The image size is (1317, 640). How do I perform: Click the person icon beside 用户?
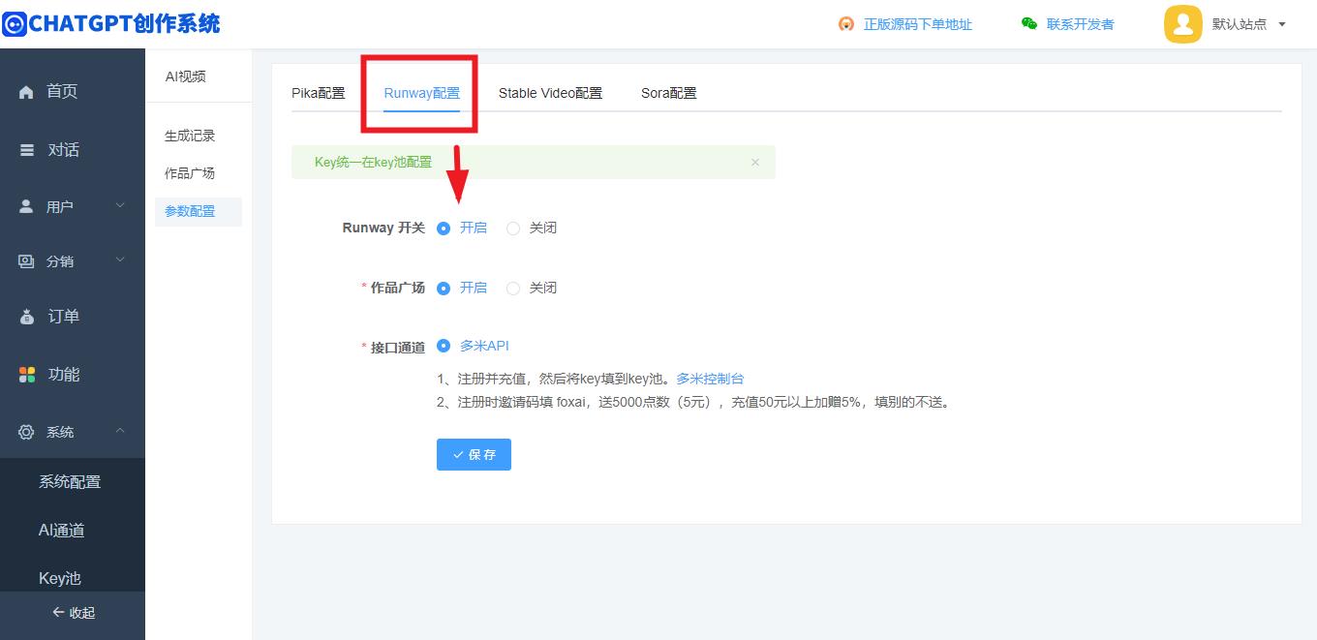click(27, 207)
